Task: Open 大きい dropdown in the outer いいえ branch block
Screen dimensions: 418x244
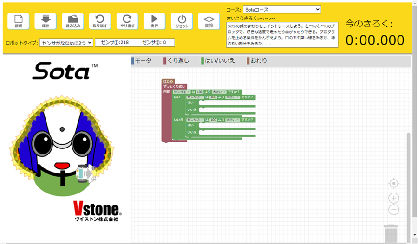Action: 233,120
